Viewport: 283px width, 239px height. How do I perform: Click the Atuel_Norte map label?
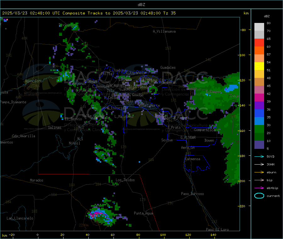pos(149,106)
